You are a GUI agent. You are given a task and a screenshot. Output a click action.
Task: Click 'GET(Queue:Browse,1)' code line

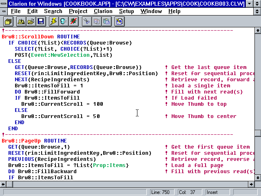point(39,147)
